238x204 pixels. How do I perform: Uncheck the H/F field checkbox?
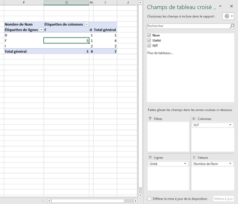pyautogui.click(x=149, y=46)
